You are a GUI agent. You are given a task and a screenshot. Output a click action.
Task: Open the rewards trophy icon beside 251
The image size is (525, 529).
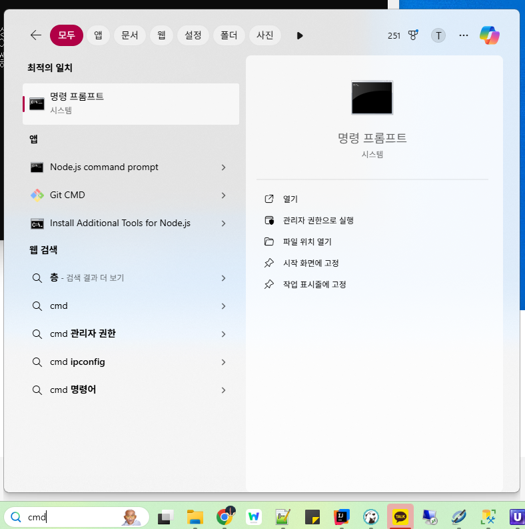(x=413, y=35)
